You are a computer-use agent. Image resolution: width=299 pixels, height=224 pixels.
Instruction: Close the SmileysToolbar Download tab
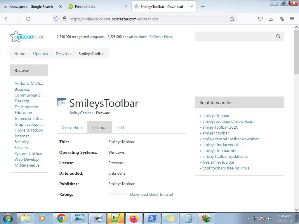click(192, 6)
